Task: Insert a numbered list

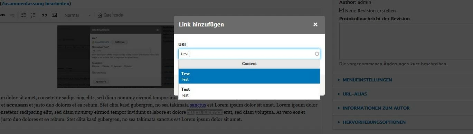Action: pos(33,15)
